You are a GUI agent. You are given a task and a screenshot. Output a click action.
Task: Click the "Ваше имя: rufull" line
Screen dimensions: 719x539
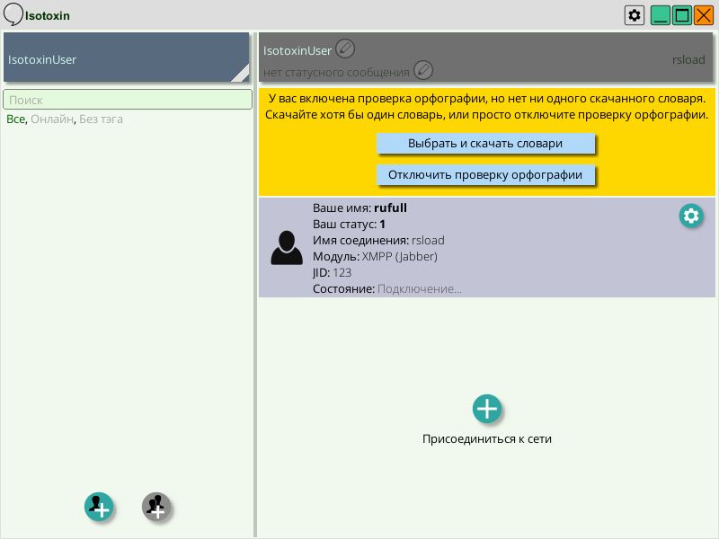[360, 208]
